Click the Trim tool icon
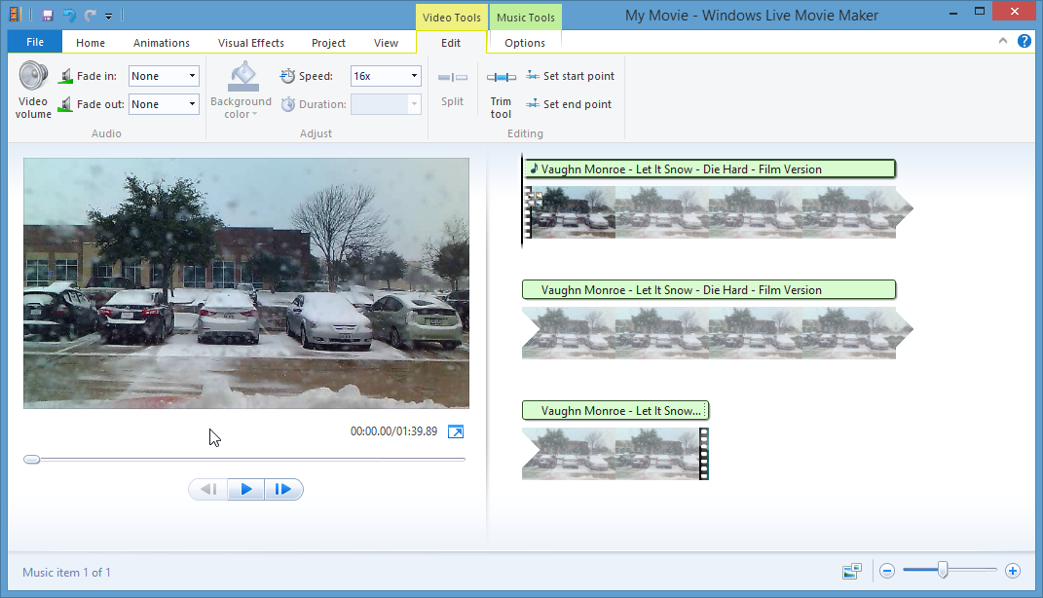This screenshot has width=1043, height=598. [x=501, y=78]
